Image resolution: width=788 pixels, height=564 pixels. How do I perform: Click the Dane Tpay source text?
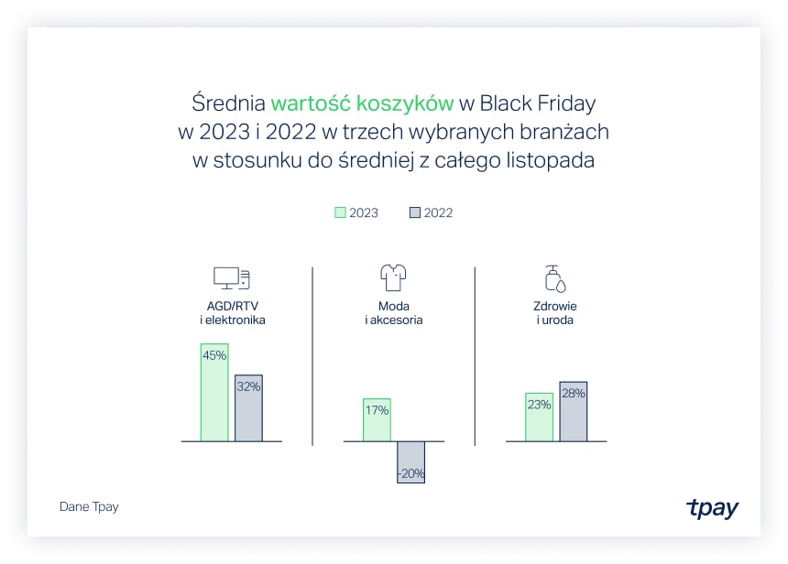[89, 506]
